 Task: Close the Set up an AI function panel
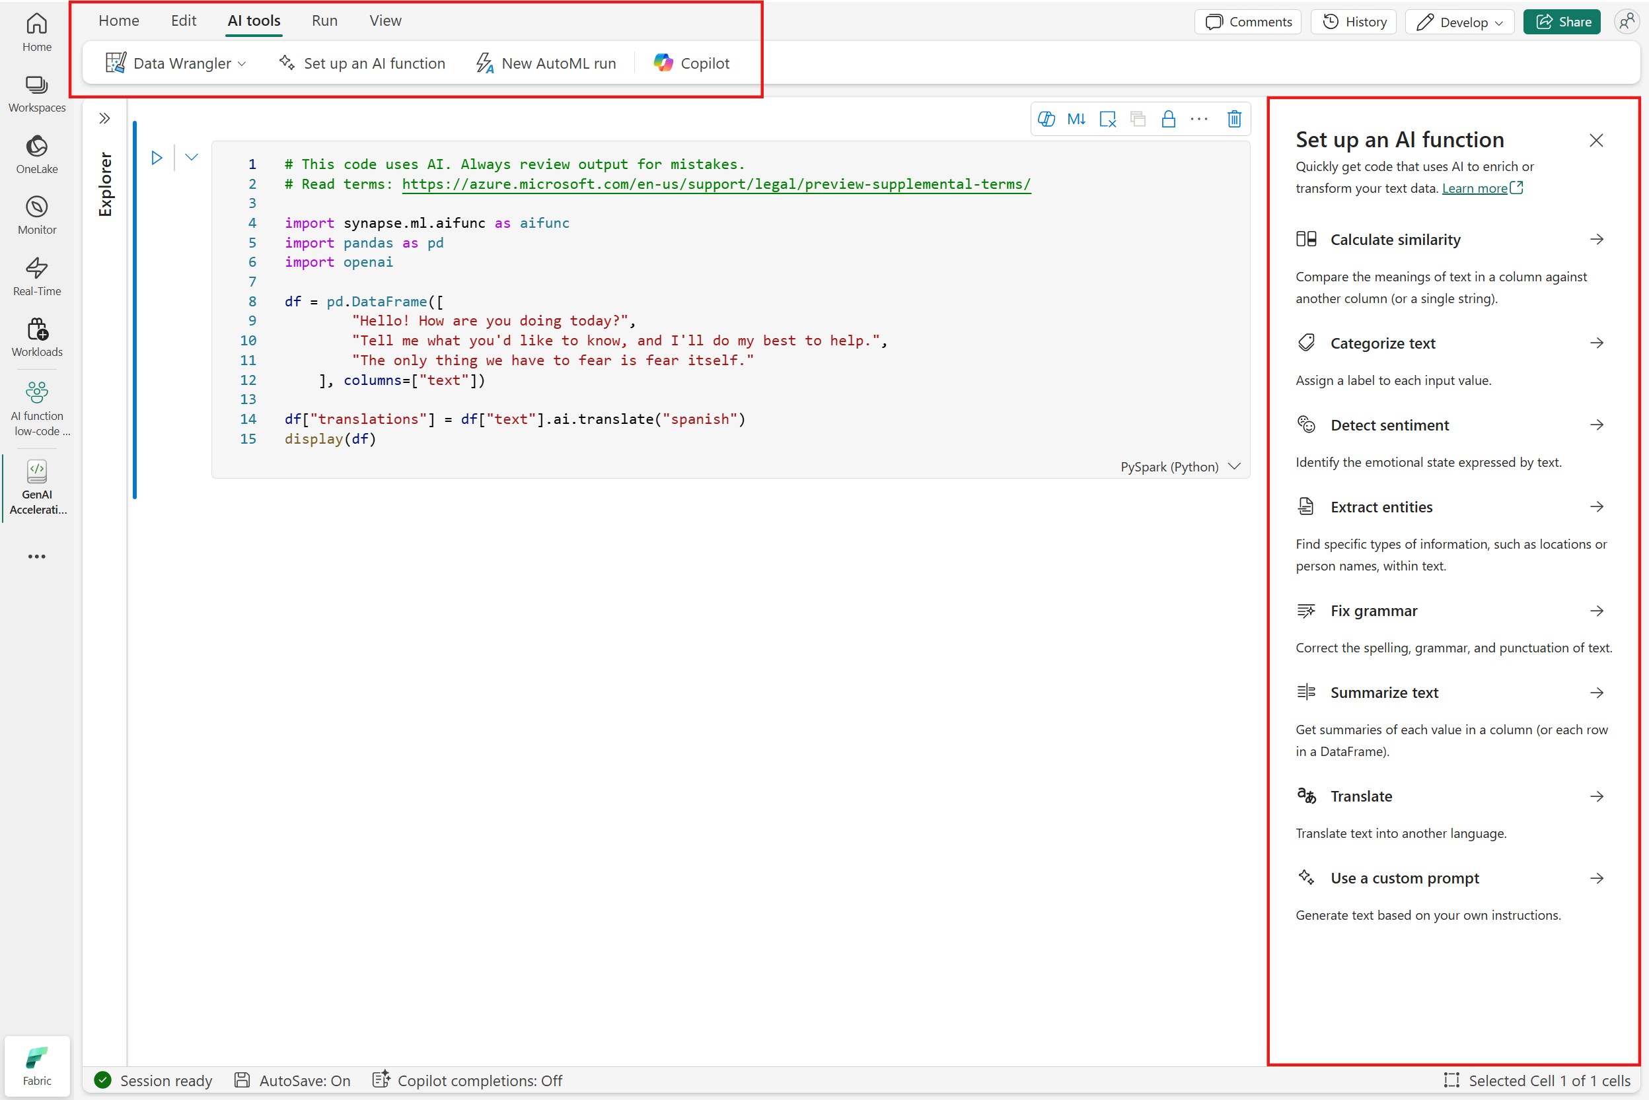(x=1596, y=140)
